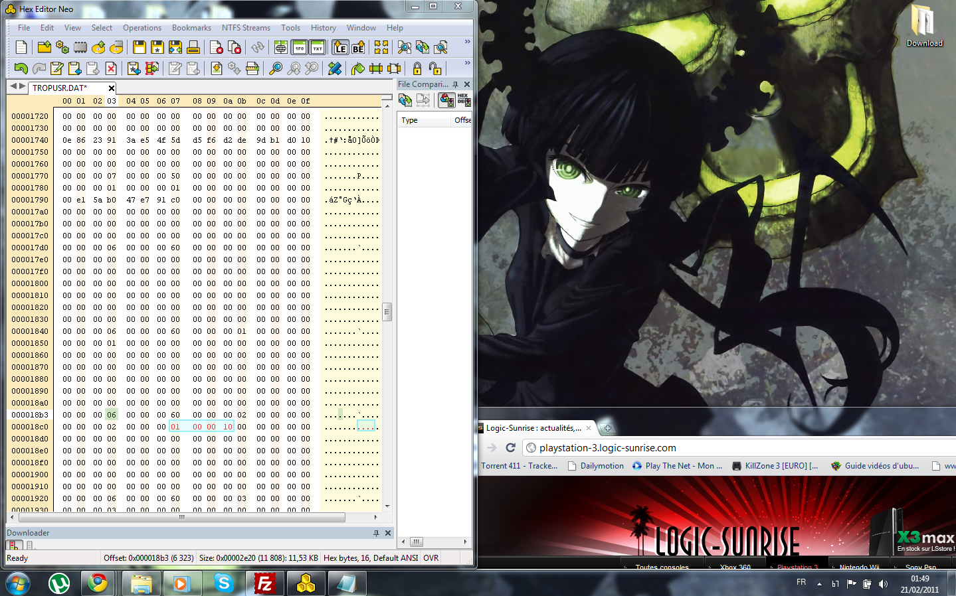
Task: Click the offset label 00001740
Action: point(30,140)
